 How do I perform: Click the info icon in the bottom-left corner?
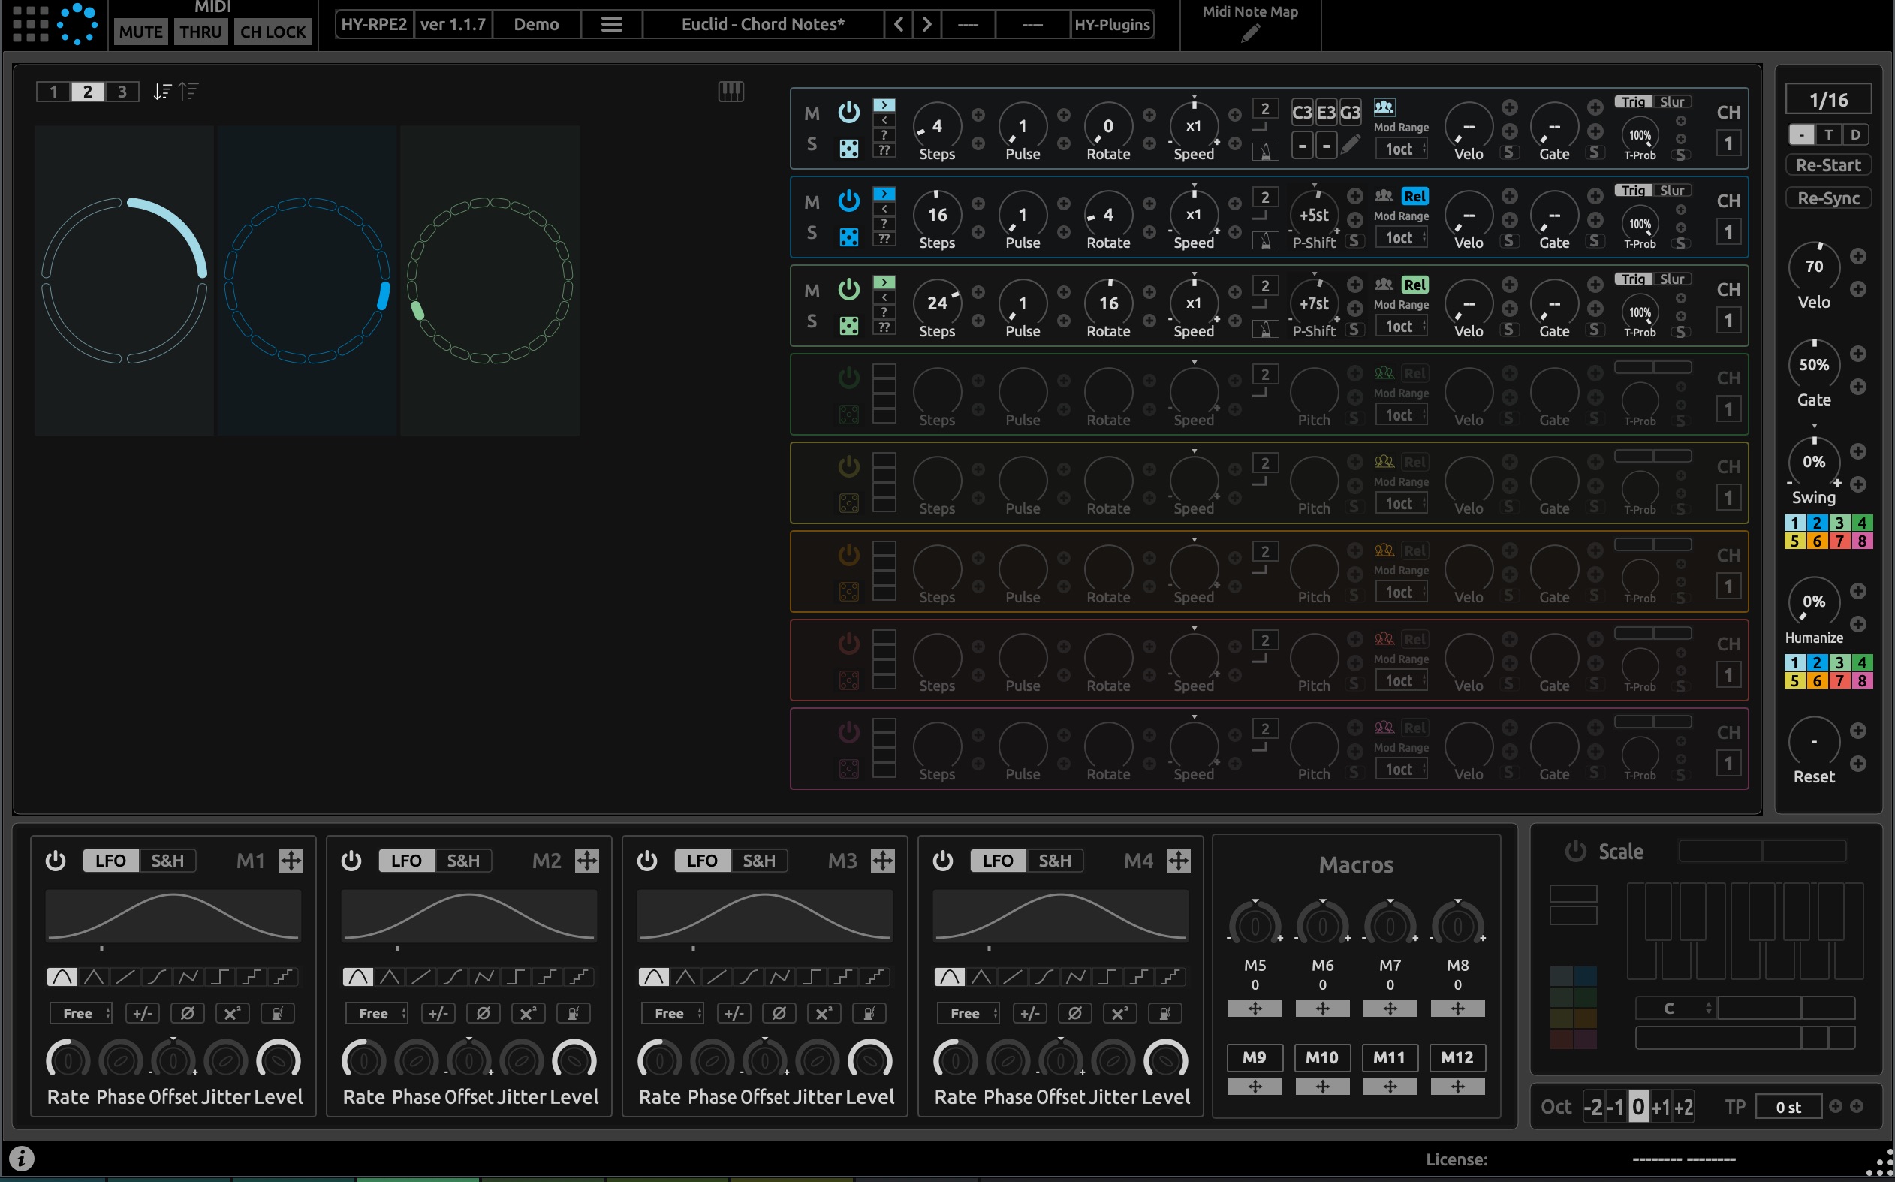(21, 1158)
